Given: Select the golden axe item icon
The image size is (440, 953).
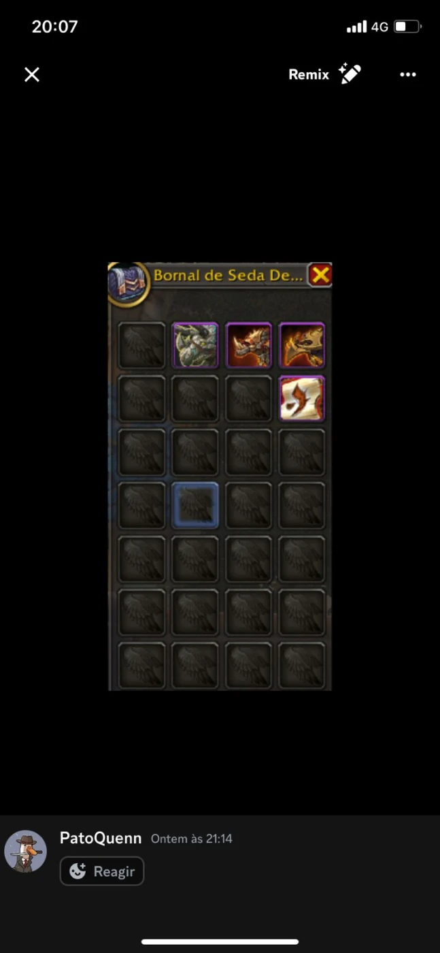Looking at the screenshot, I should (x=301, y=345).
